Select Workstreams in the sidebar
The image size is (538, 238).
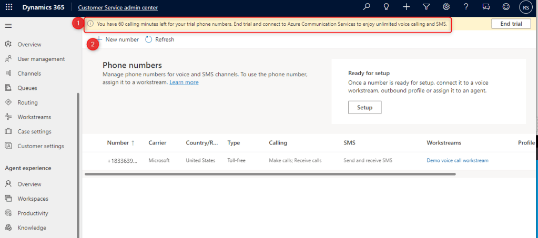tap(34, 117)
